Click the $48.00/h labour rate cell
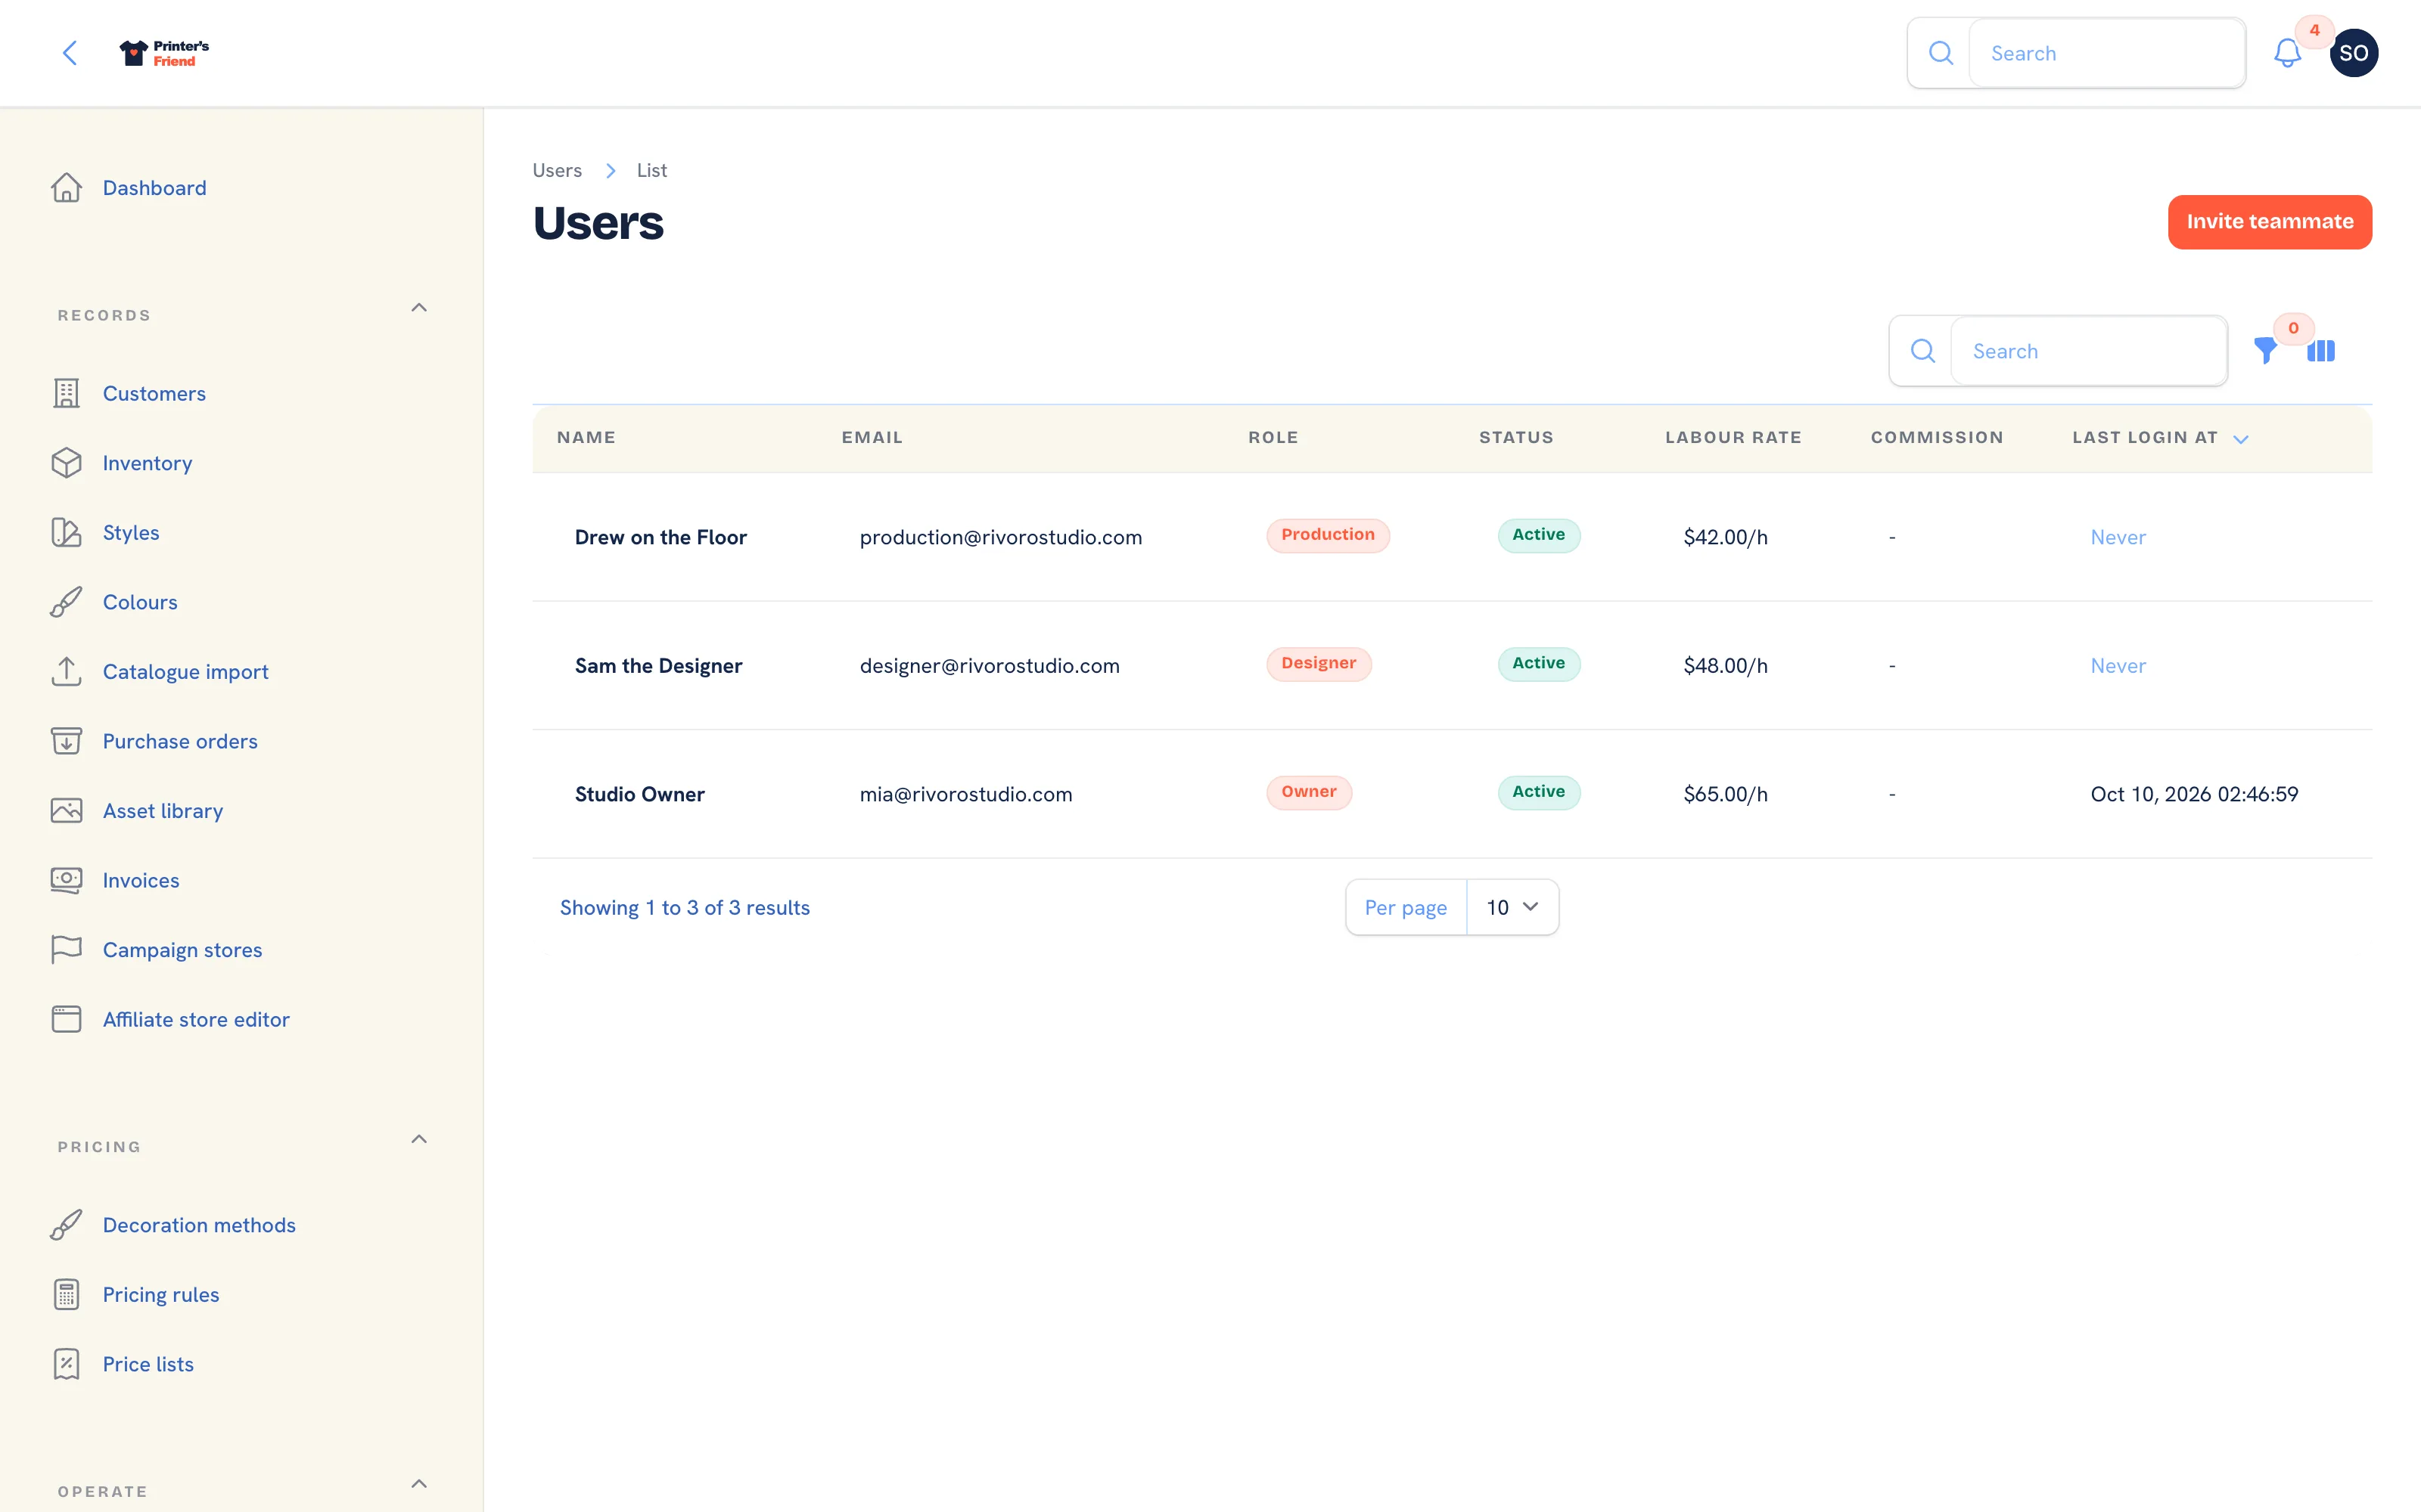 click(x=1725, y=666)
